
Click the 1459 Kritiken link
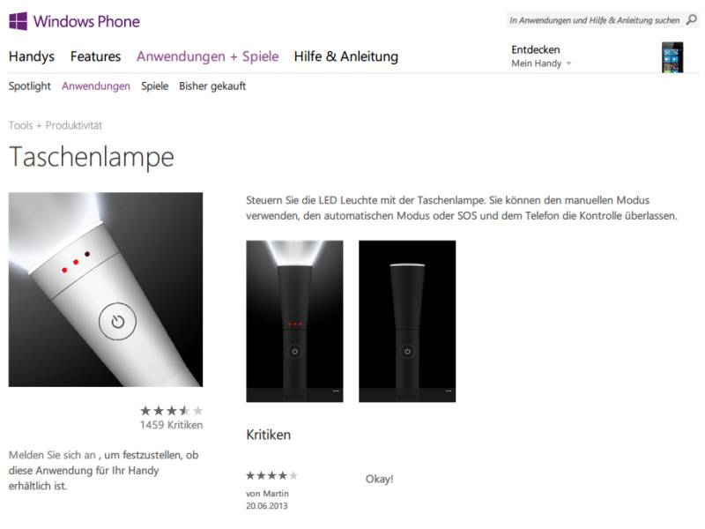point(171,425)
